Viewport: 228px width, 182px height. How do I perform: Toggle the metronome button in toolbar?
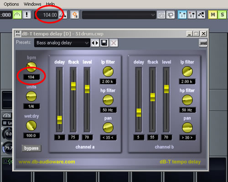[17, 15]
